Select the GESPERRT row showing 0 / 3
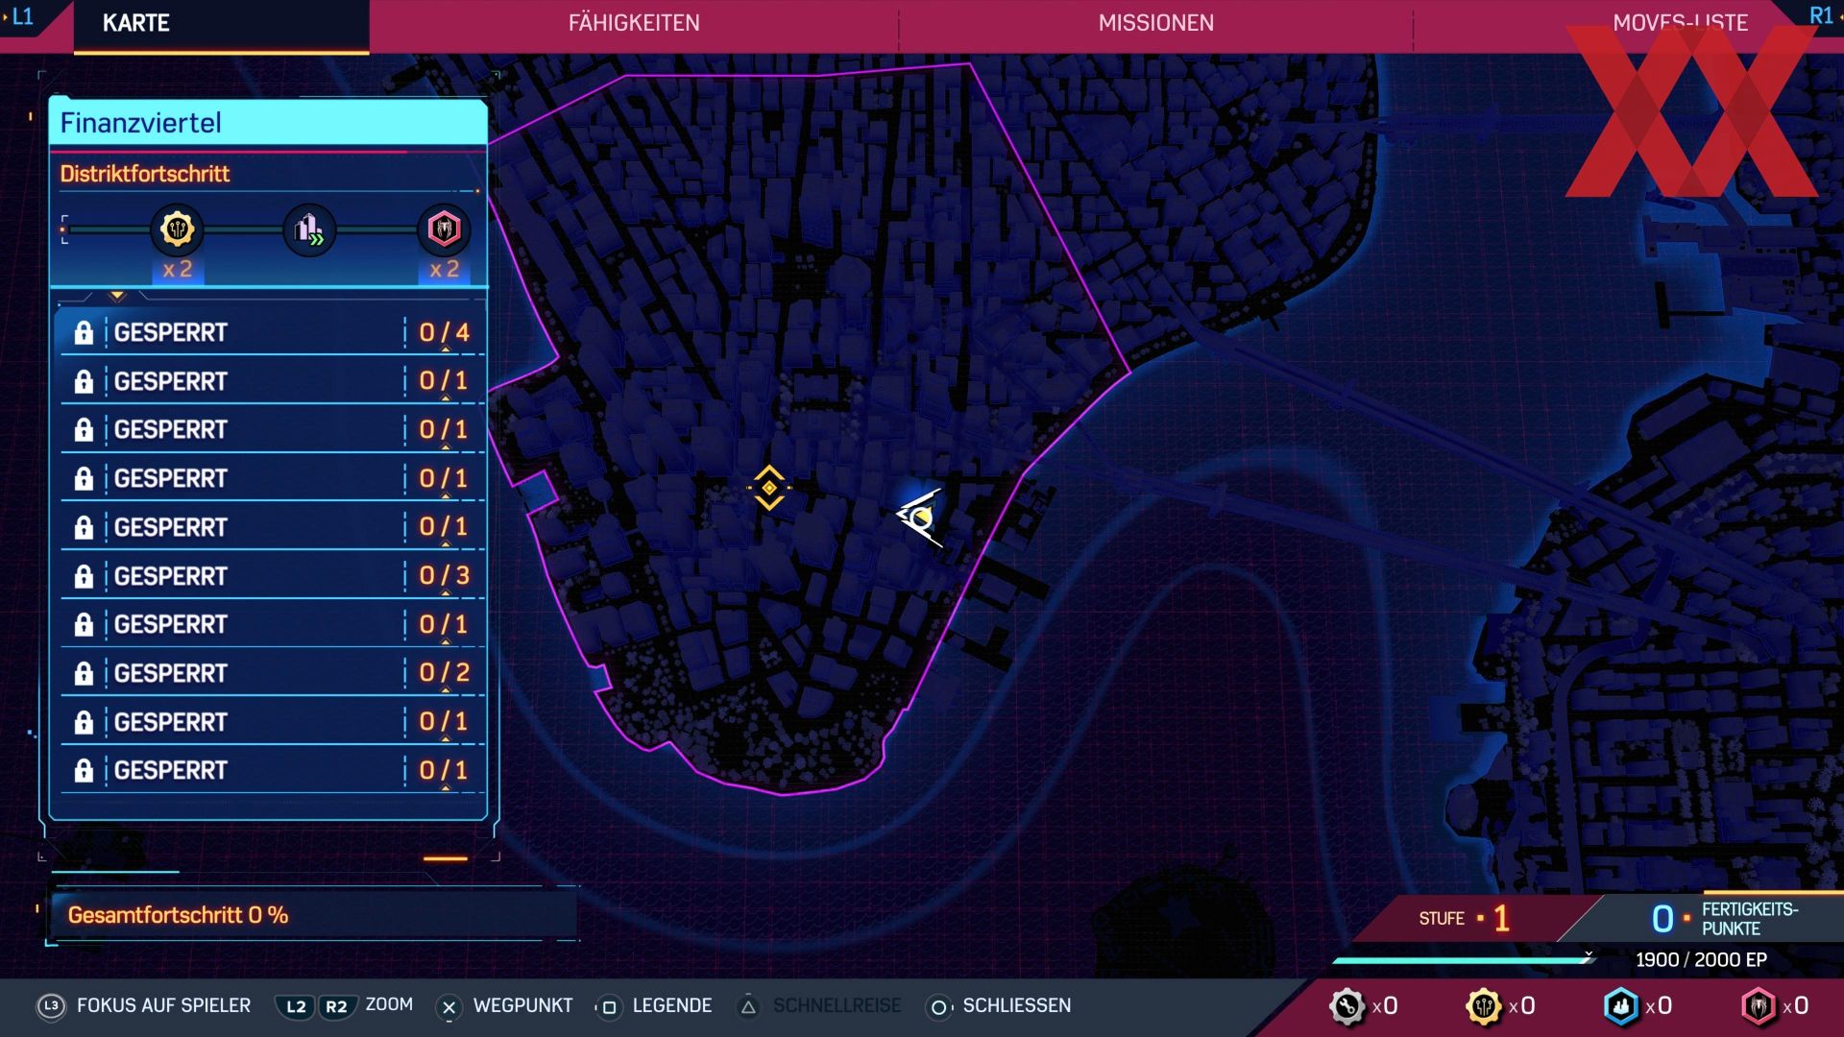Image resolution: width=1844 pixels, height=1037 pixels. tap(273, 575)
